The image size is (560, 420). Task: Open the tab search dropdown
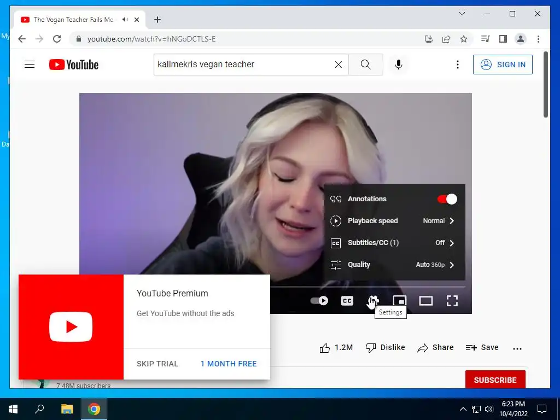coord(462,14)
